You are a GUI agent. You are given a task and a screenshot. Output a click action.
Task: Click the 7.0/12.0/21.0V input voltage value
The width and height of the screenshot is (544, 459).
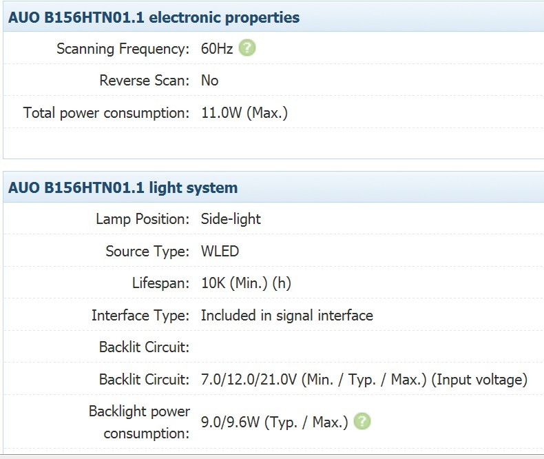[364, 380]
